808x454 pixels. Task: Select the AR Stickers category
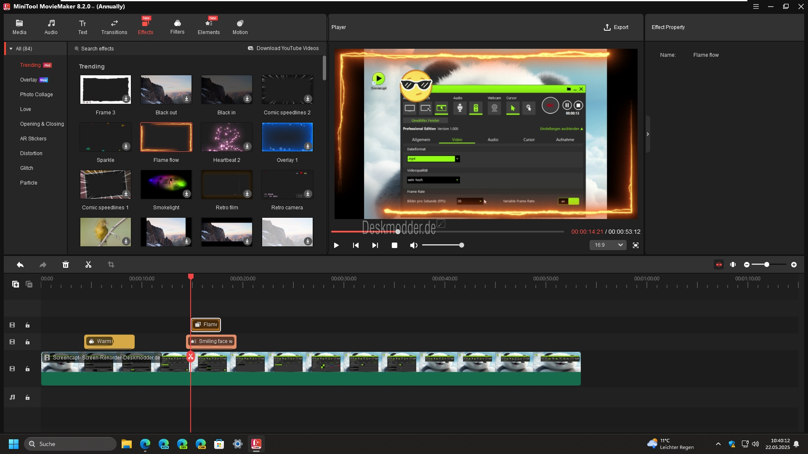point(33,139)
